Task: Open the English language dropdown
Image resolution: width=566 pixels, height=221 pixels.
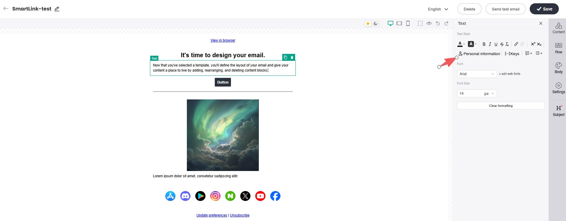Action: tap(438, 9)
